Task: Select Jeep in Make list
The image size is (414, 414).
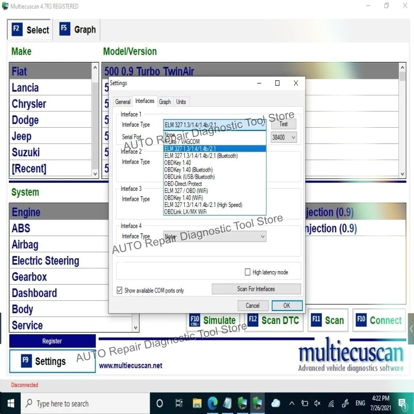Action: (x=50, y=136)
